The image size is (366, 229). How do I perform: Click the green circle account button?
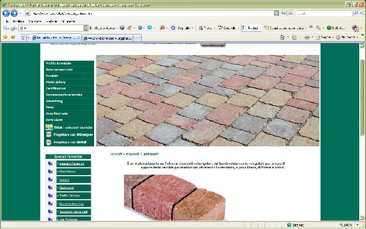click(336, 28)
